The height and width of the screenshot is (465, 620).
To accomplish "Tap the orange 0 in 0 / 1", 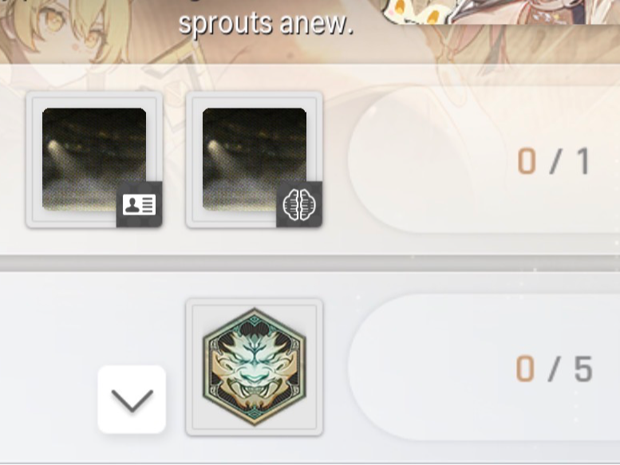I will click(x=527, y=161).
